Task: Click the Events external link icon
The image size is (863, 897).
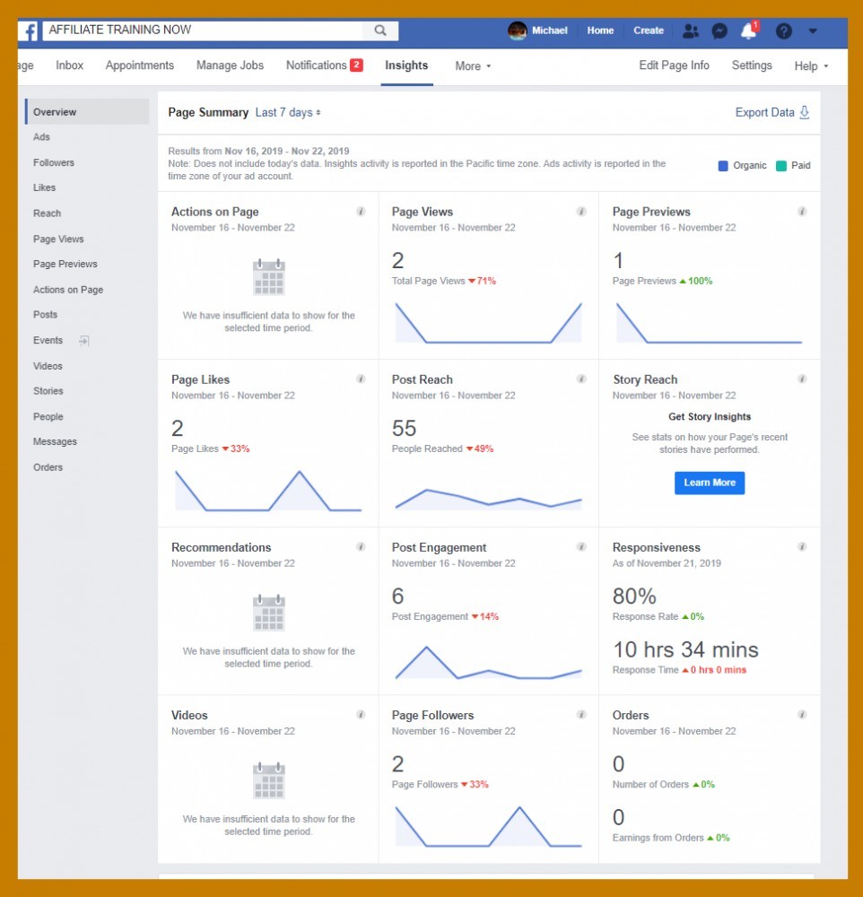Action: [84, 341]
